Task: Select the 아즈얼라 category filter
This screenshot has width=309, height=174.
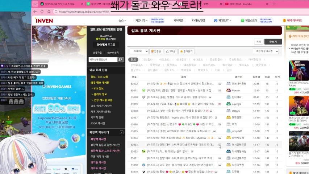Action: coord(147,59)
